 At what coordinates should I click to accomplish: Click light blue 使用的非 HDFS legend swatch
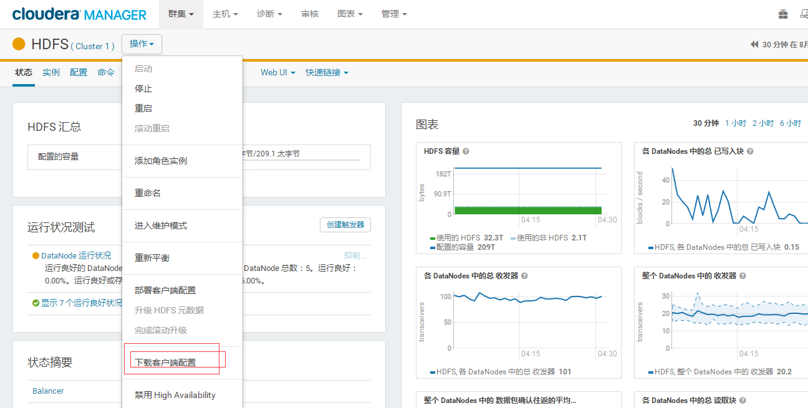pyautogui.click(x=513, y=239)
